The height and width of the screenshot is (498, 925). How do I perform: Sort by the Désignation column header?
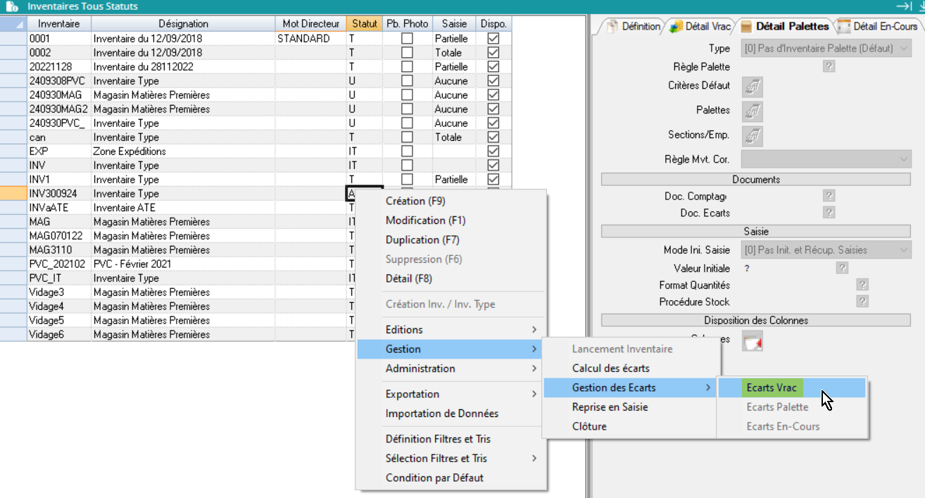183,24
